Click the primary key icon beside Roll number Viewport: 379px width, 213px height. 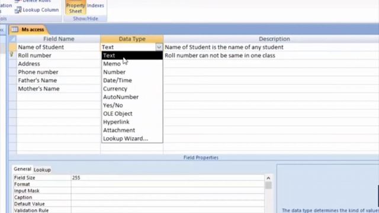[11, 54]
